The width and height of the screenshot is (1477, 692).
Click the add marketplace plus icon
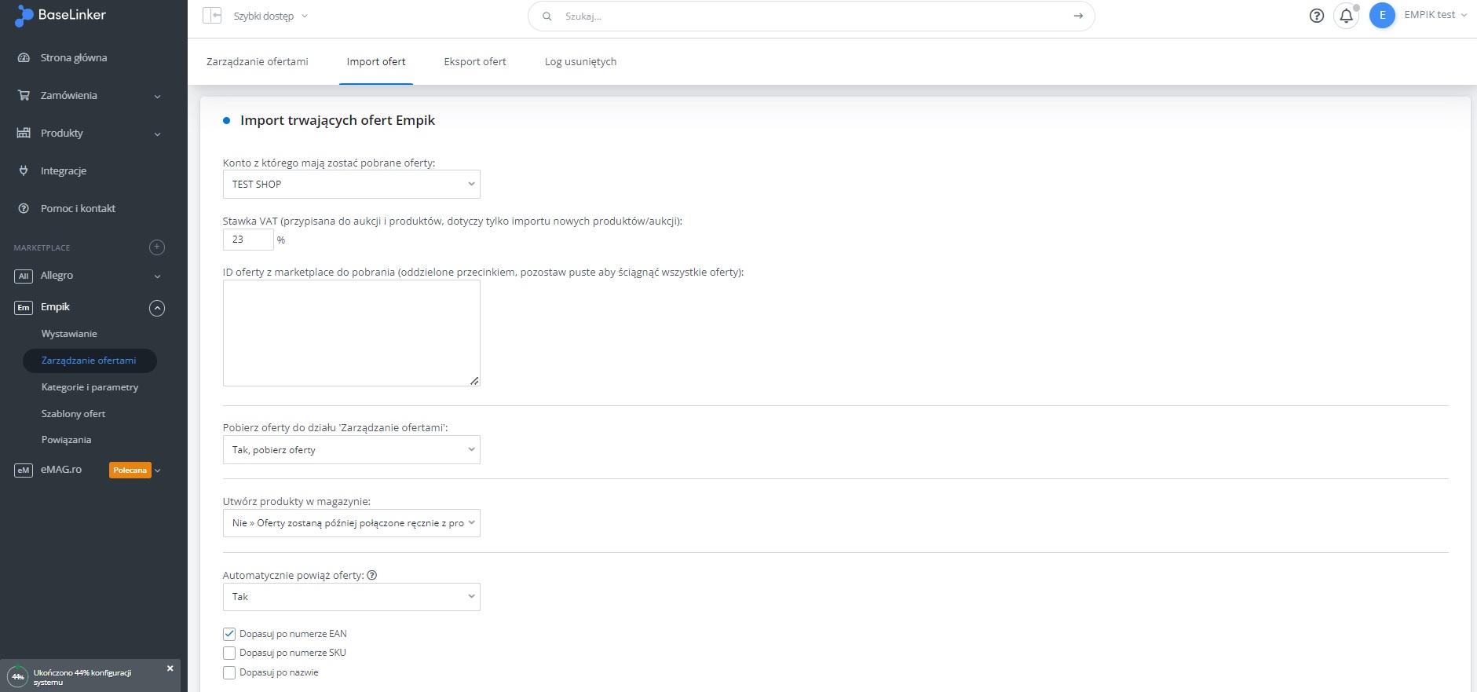coord(157,247)
